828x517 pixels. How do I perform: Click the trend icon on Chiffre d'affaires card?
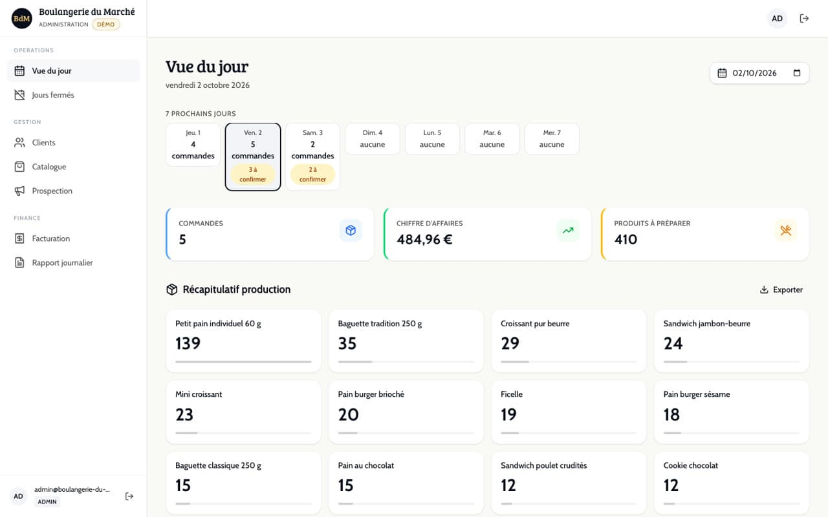[x=568, y=231]
